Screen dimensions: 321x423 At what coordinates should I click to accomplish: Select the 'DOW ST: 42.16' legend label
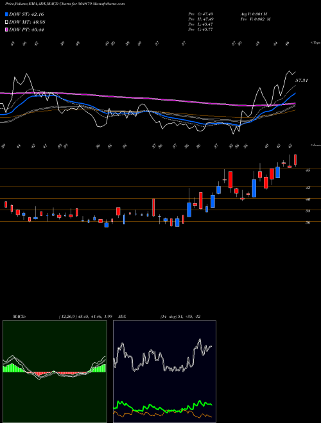pyautogui.click(x=26, y=15)
